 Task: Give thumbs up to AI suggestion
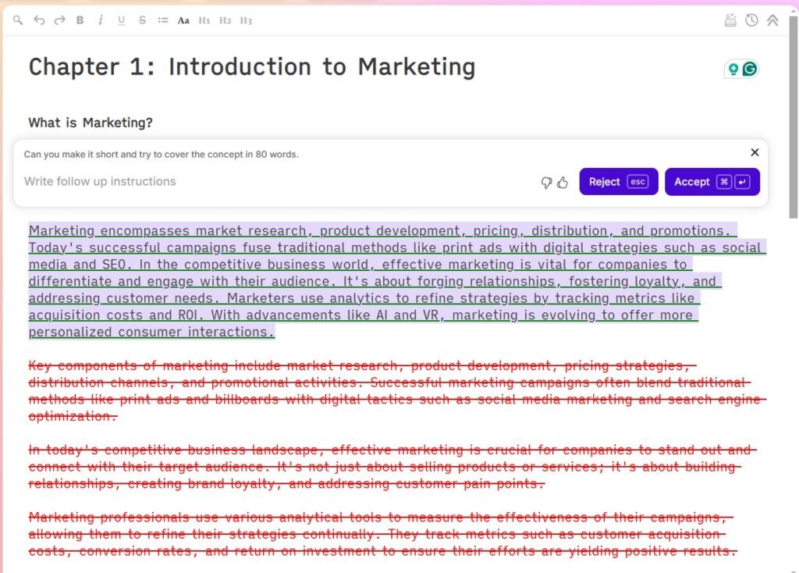pos(563,183)
